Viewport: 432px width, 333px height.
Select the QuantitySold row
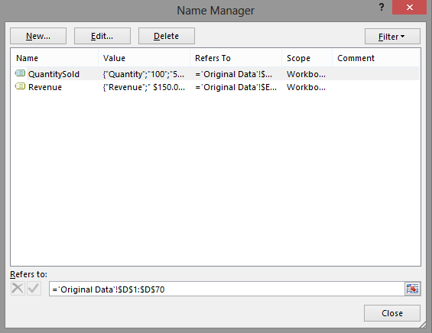click(x=216, y=74)
